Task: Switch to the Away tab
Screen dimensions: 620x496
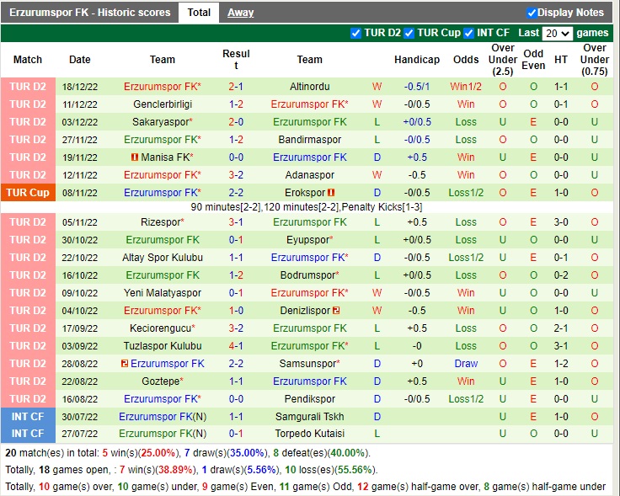Action: click(240, 13)
